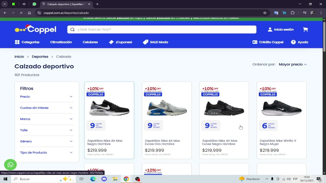Open the ¡Cupones! menu item
The width and height of the screenshot is (326, 183).
point(120,42)
